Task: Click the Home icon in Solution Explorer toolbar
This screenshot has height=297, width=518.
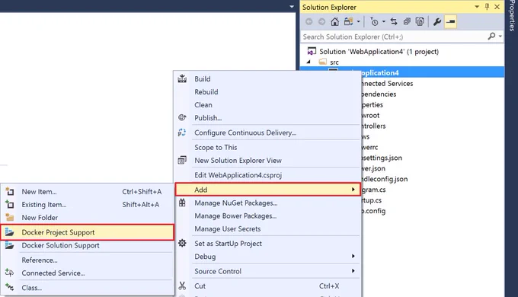Action: coord(334,22)
